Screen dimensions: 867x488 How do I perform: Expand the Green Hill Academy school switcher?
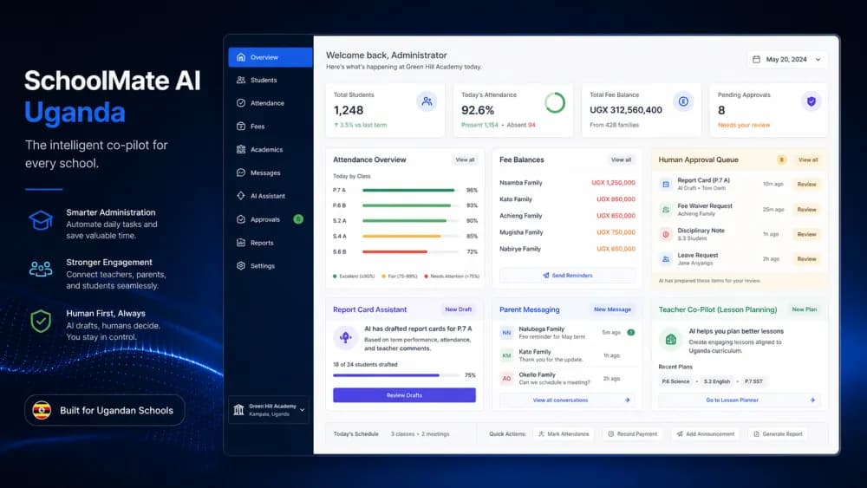point(270,410)
